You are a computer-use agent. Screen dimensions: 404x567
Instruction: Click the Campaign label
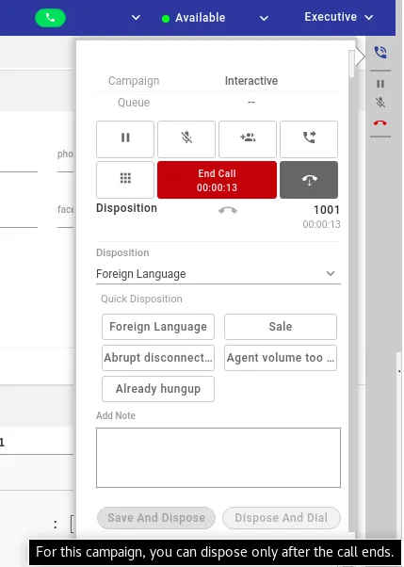(x=134, y=81)
